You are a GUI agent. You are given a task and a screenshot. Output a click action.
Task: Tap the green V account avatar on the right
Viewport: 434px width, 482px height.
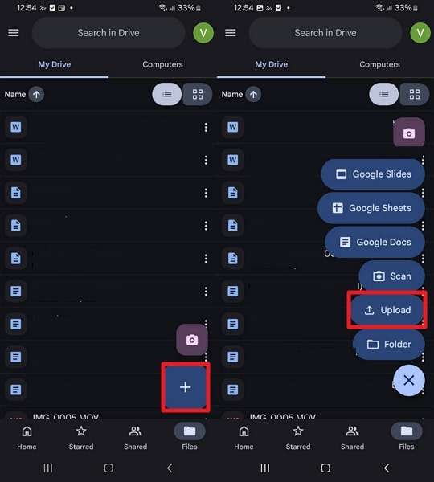420,33
